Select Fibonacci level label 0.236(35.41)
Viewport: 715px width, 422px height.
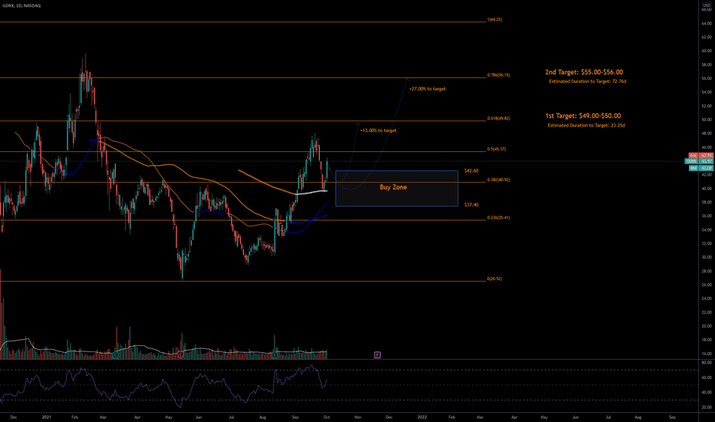coord(499,218)
